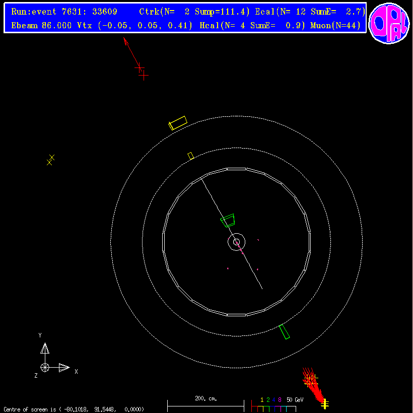The height and width of the screenshot is (413, 413).
Task: Click the Ctrk track summary text
Action: [194, 12]
